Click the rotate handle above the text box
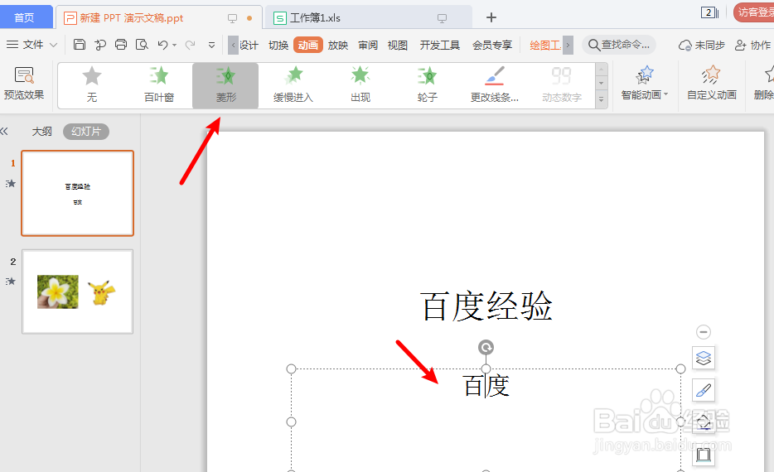The image size is (774, 472). click(486, 347)
